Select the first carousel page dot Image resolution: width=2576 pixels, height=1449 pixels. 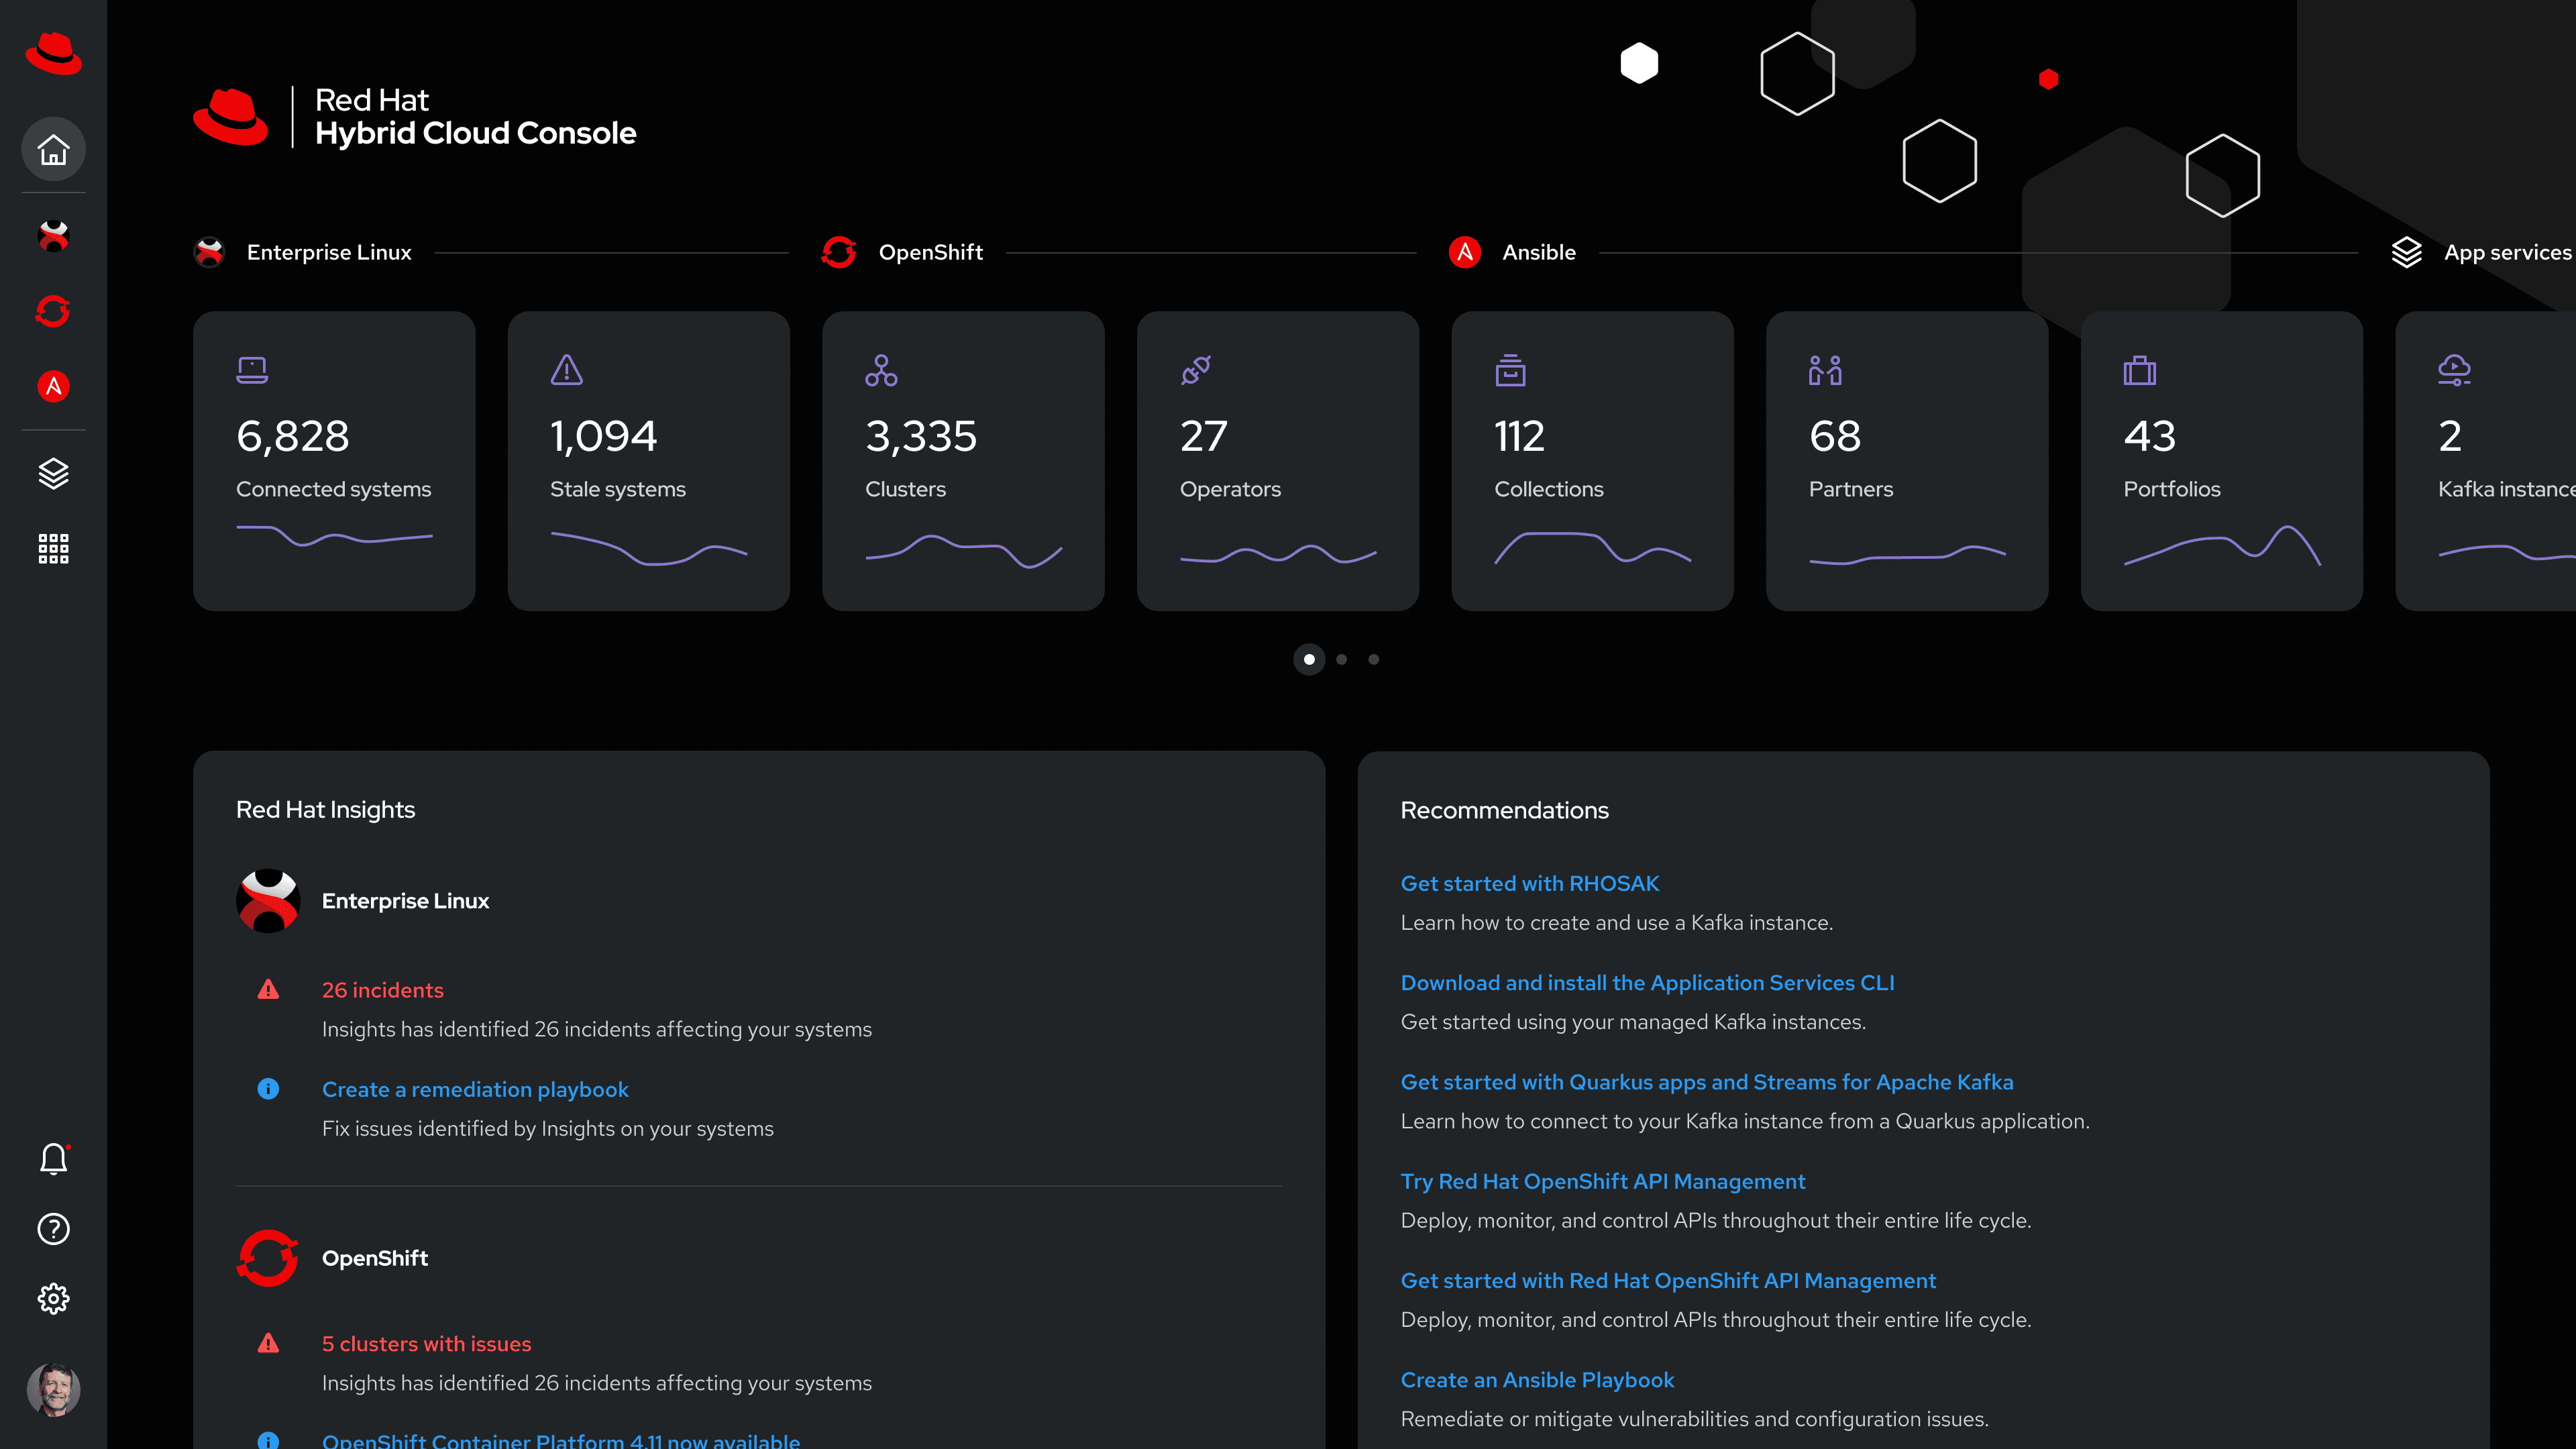pos(1309,659)
